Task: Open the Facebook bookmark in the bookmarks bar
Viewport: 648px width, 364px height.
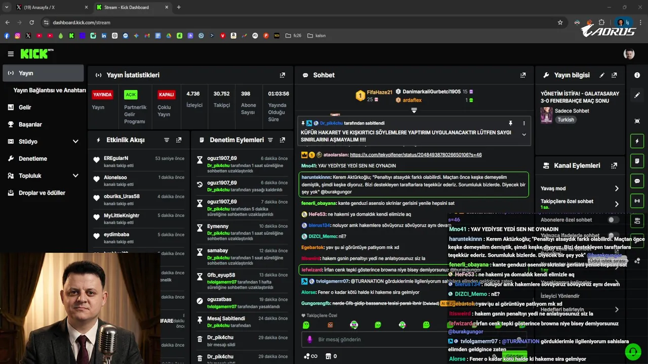Action: point(7,36)
